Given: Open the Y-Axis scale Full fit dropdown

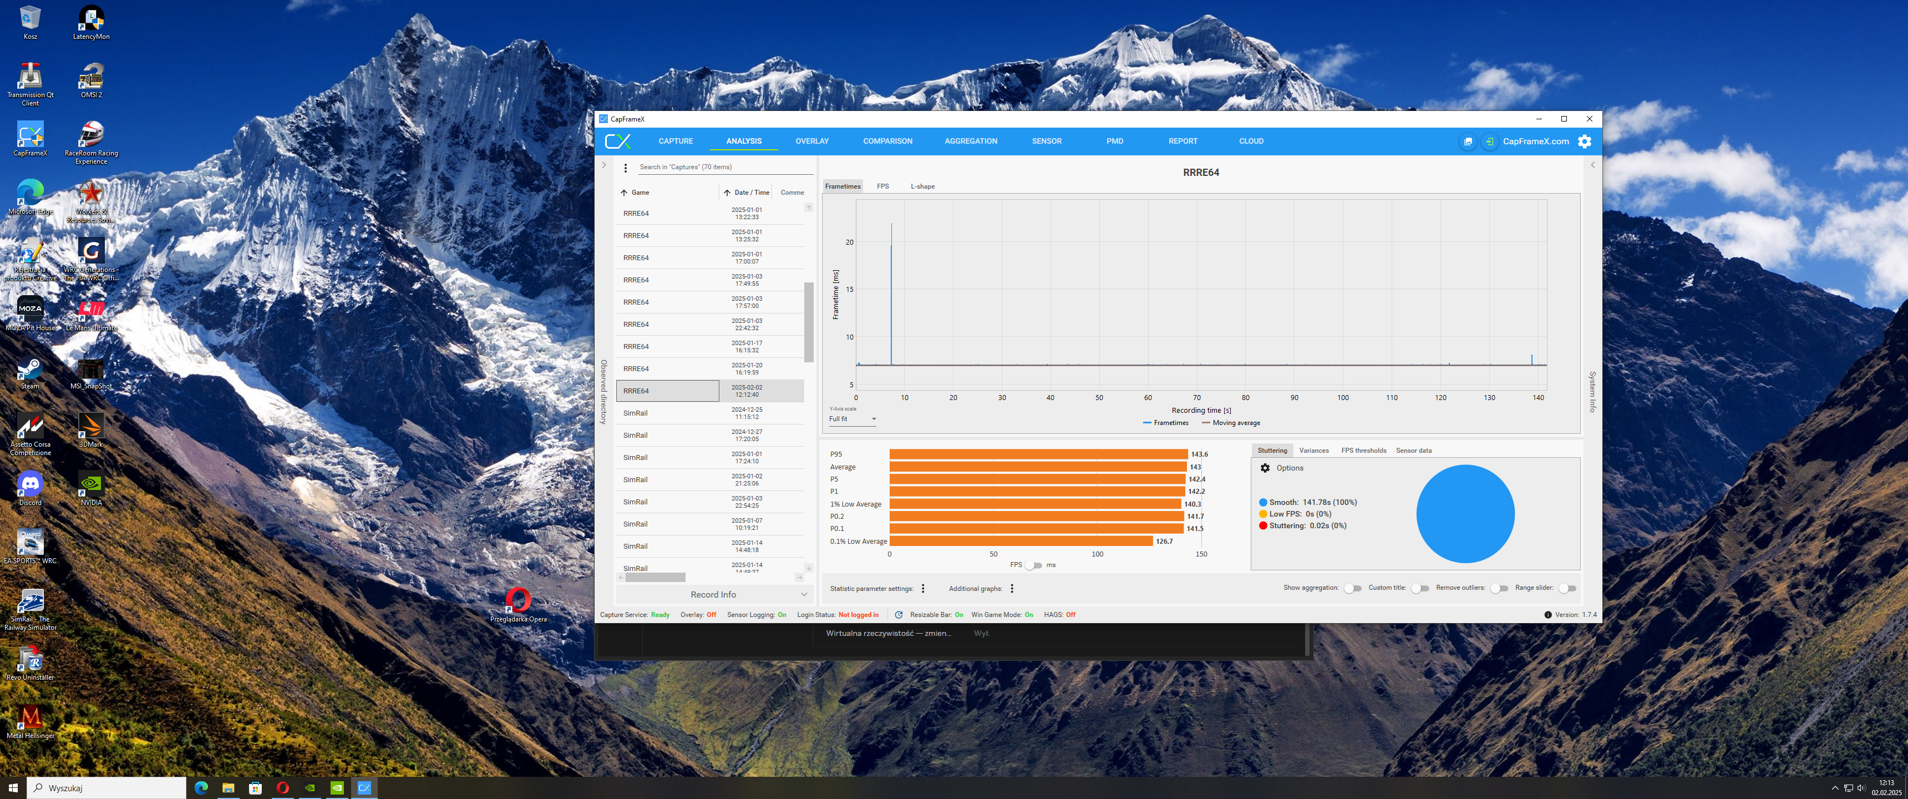Looking at the screenshot, I should click(x=852, y=419).
